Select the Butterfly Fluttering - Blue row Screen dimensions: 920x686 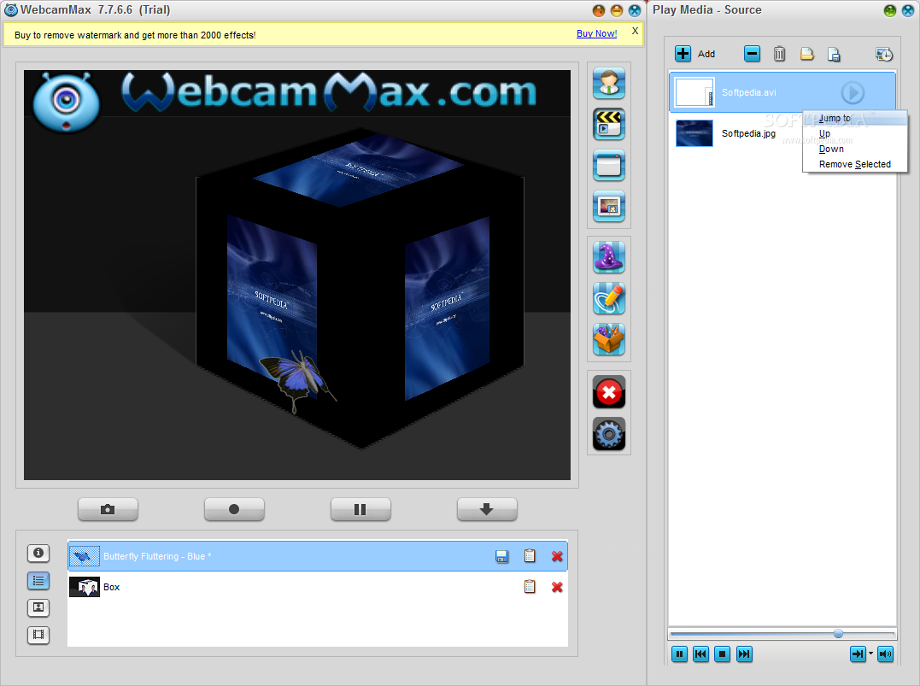(318, 556)
